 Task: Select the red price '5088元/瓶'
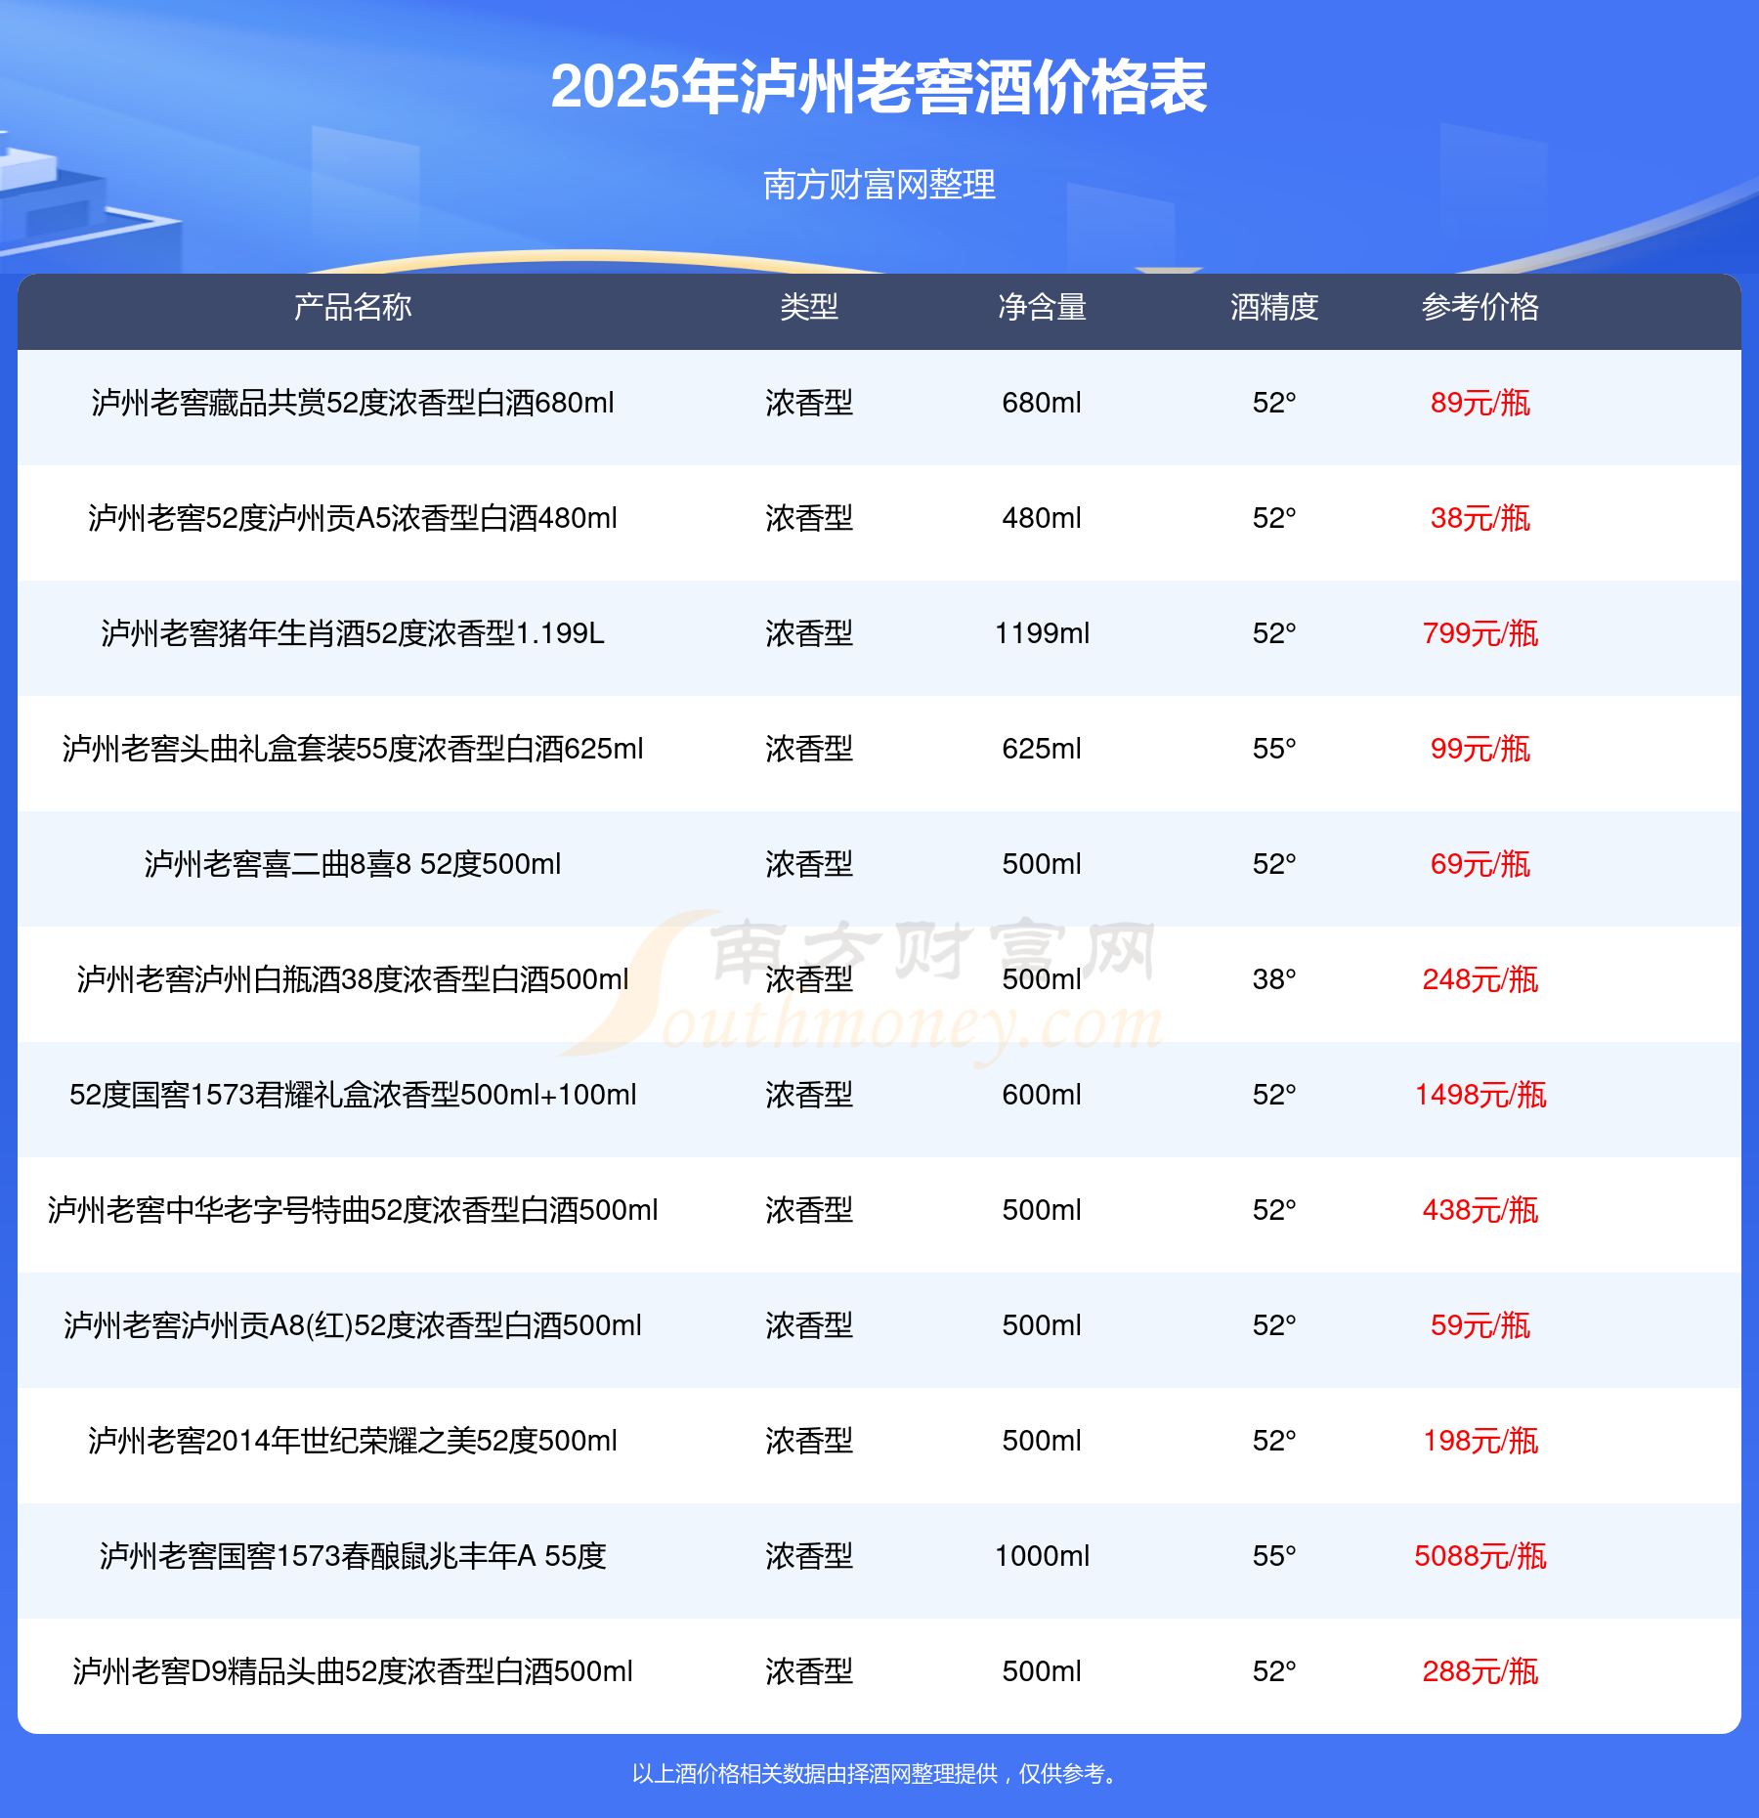tap(1480, 1556)
